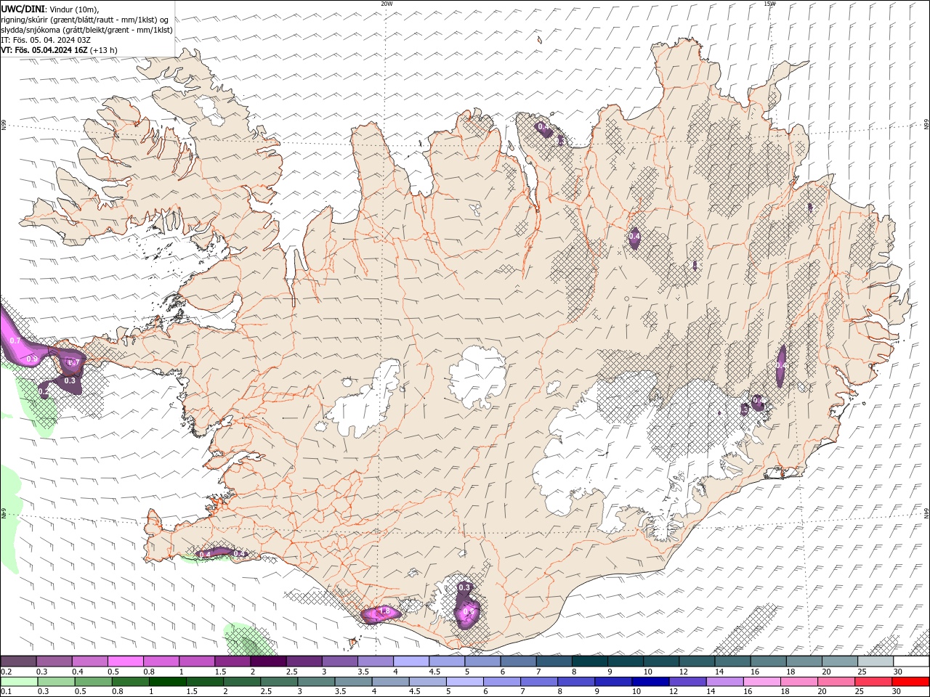Click palest green 0.1 swatch, lower legend row
Screen dimensions: 930x697
click(x=19, y=682)
